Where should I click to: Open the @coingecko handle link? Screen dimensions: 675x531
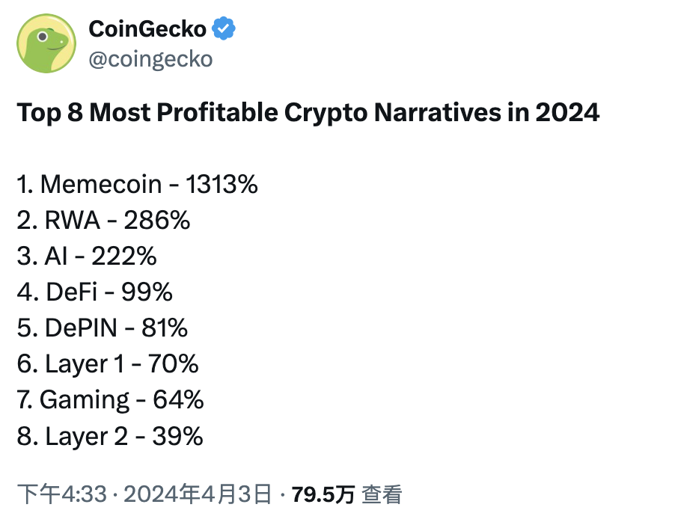[x=150, y=59]
